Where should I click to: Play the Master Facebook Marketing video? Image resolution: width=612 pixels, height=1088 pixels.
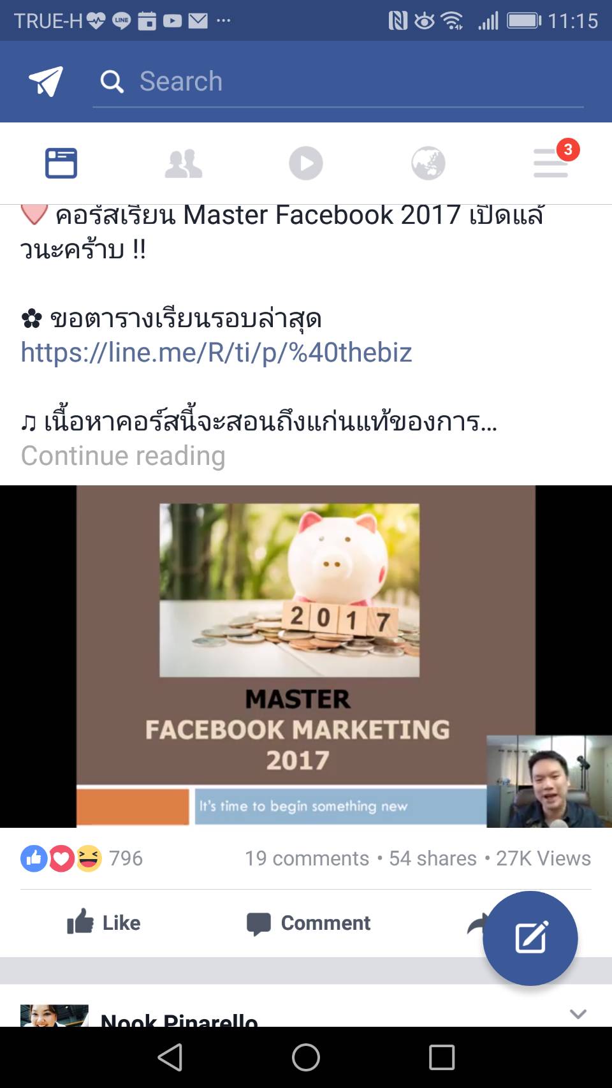[306, 656]
